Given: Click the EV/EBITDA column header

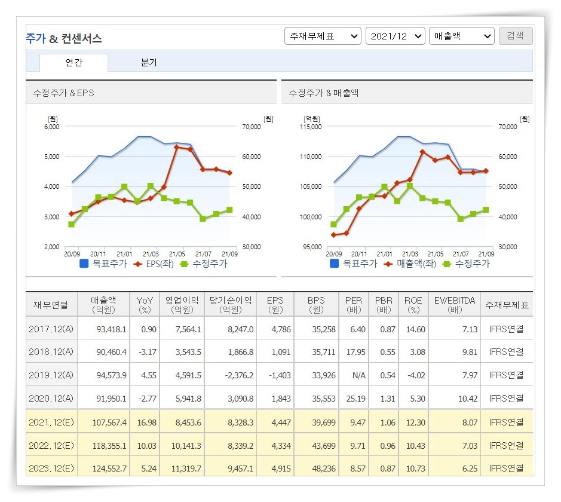Looking at the screenshot, I should (x=454, y=305).
